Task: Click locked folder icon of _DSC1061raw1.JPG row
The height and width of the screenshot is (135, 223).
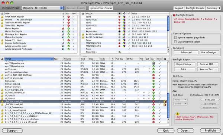Action: tap(165, 104)
